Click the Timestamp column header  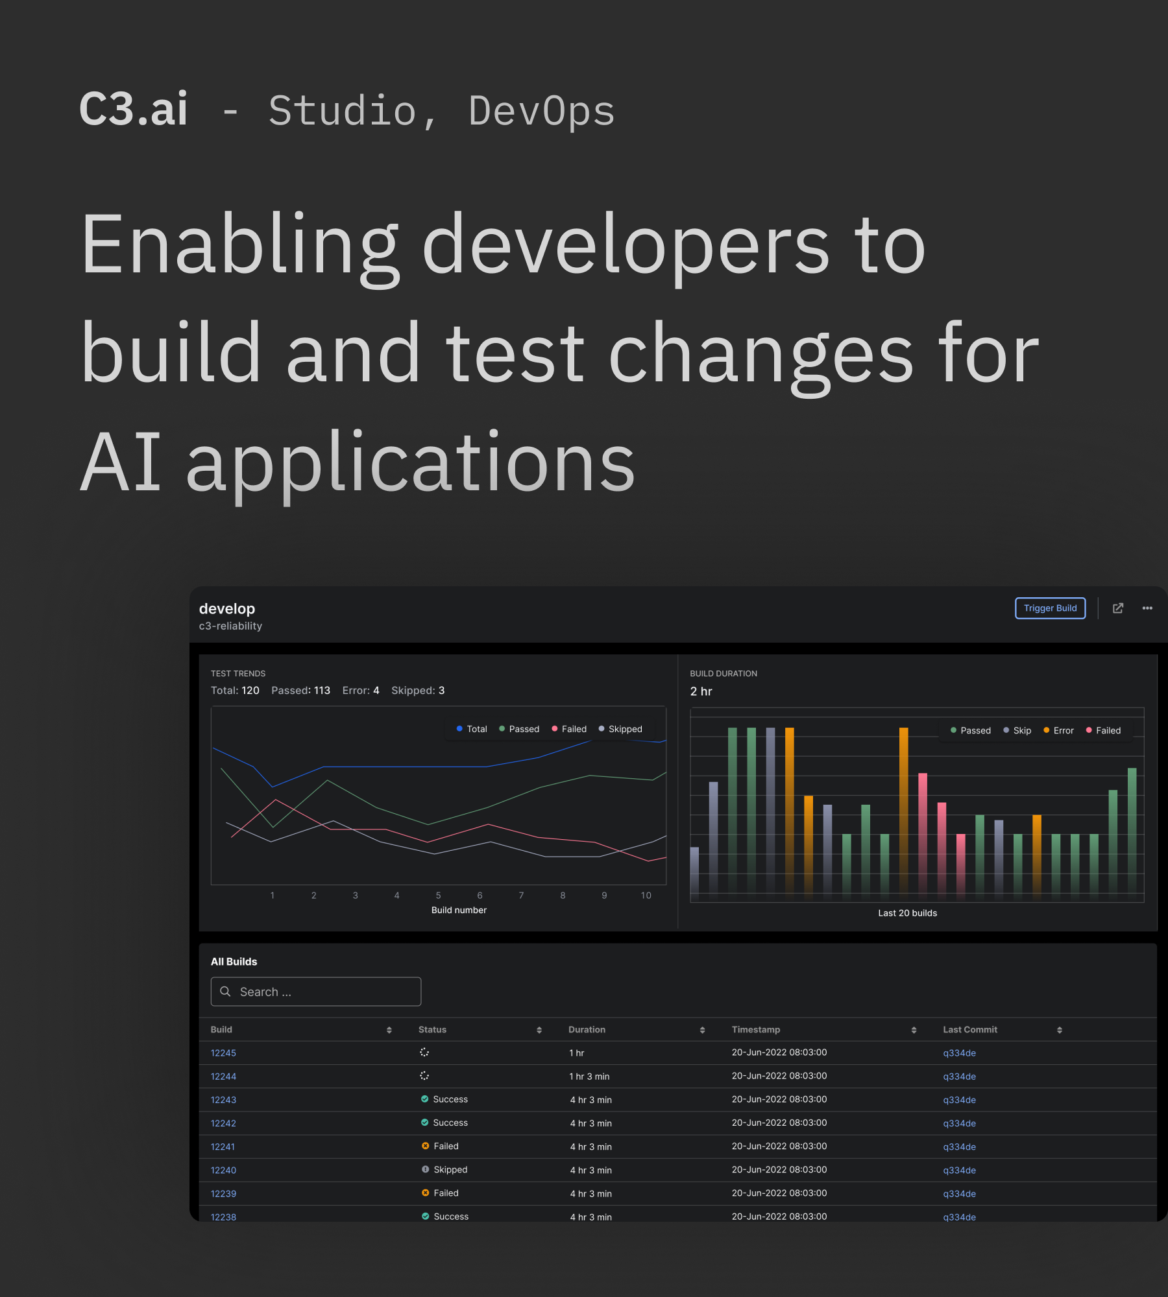point(756,1030)
